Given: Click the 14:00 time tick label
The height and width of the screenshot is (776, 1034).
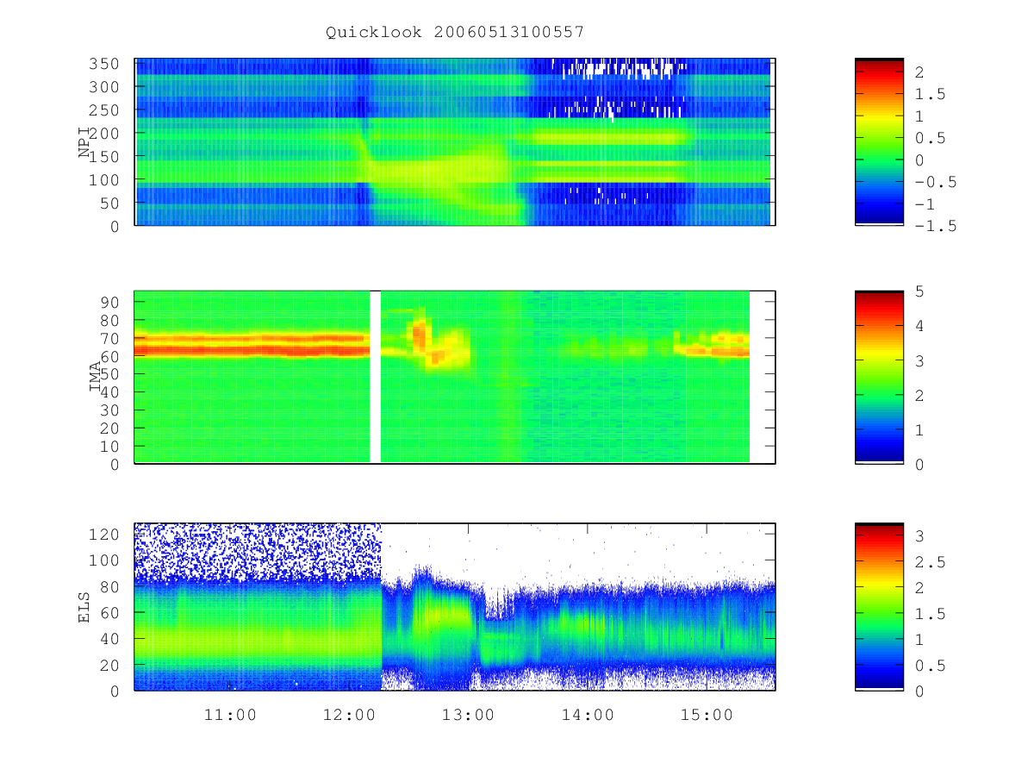Looking at the screenshot, I should point(589,715).
